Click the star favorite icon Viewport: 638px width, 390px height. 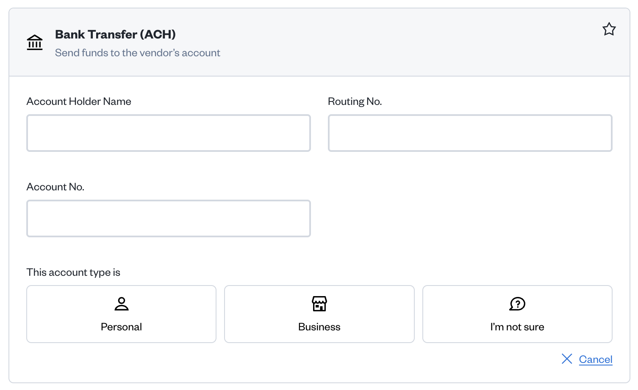pyautogui.click(x=609, y=29)
